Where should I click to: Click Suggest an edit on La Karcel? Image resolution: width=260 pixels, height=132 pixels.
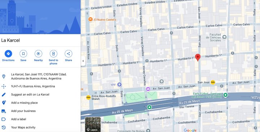40,95
